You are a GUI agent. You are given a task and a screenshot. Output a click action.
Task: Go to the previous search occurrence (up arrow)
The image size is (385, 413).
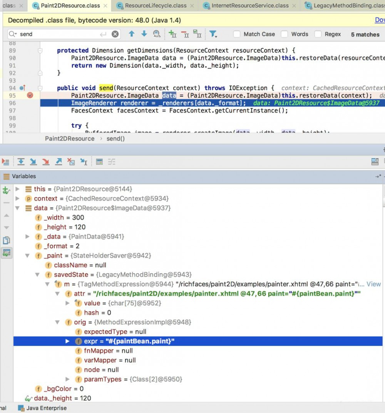(x=132, y=34)
